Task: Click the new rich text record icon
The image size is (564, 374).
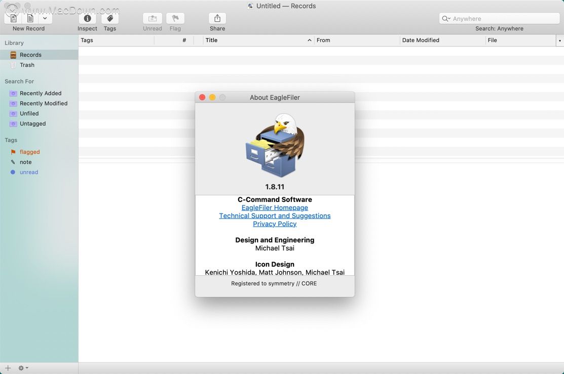Action: [x=13, y=18]
